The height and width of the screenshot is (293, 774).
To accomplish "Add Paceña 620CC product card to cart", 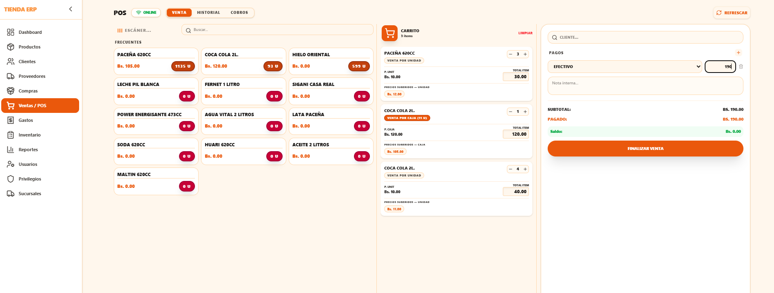I will [156, 62].
